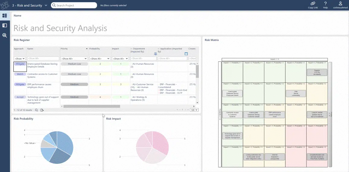Open the Probability filter dropdown
Viewport: 349px width, 172px height.
[x=100, y=58]
